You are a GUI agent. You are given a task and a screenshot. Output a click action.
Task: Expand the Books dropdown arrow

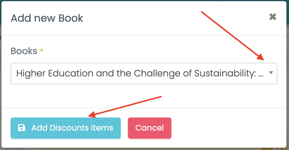(x=271, y=73)
